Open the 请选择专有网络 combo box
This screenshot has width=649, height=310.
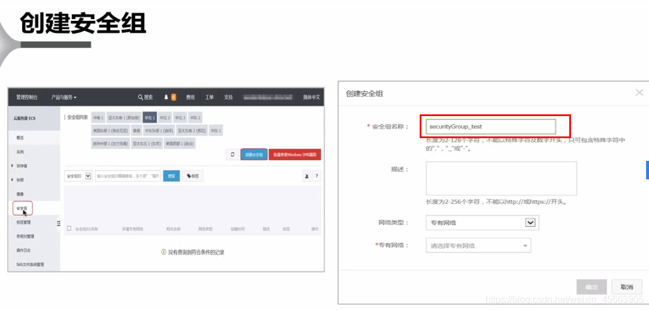[478, 246]
